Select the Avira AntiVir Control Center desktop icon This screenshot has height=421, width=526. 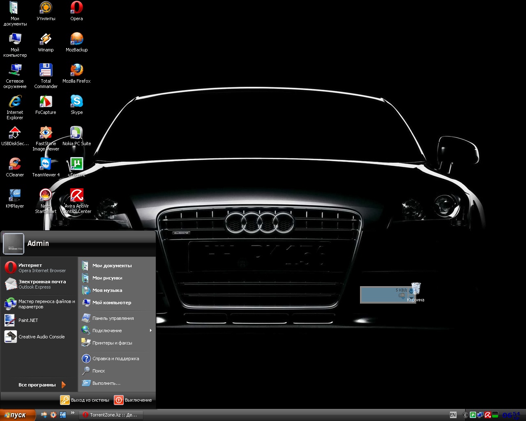[76, 201]
